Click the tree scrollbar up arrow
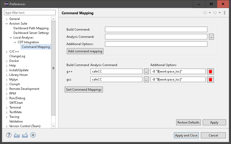 tap(53, 19)
